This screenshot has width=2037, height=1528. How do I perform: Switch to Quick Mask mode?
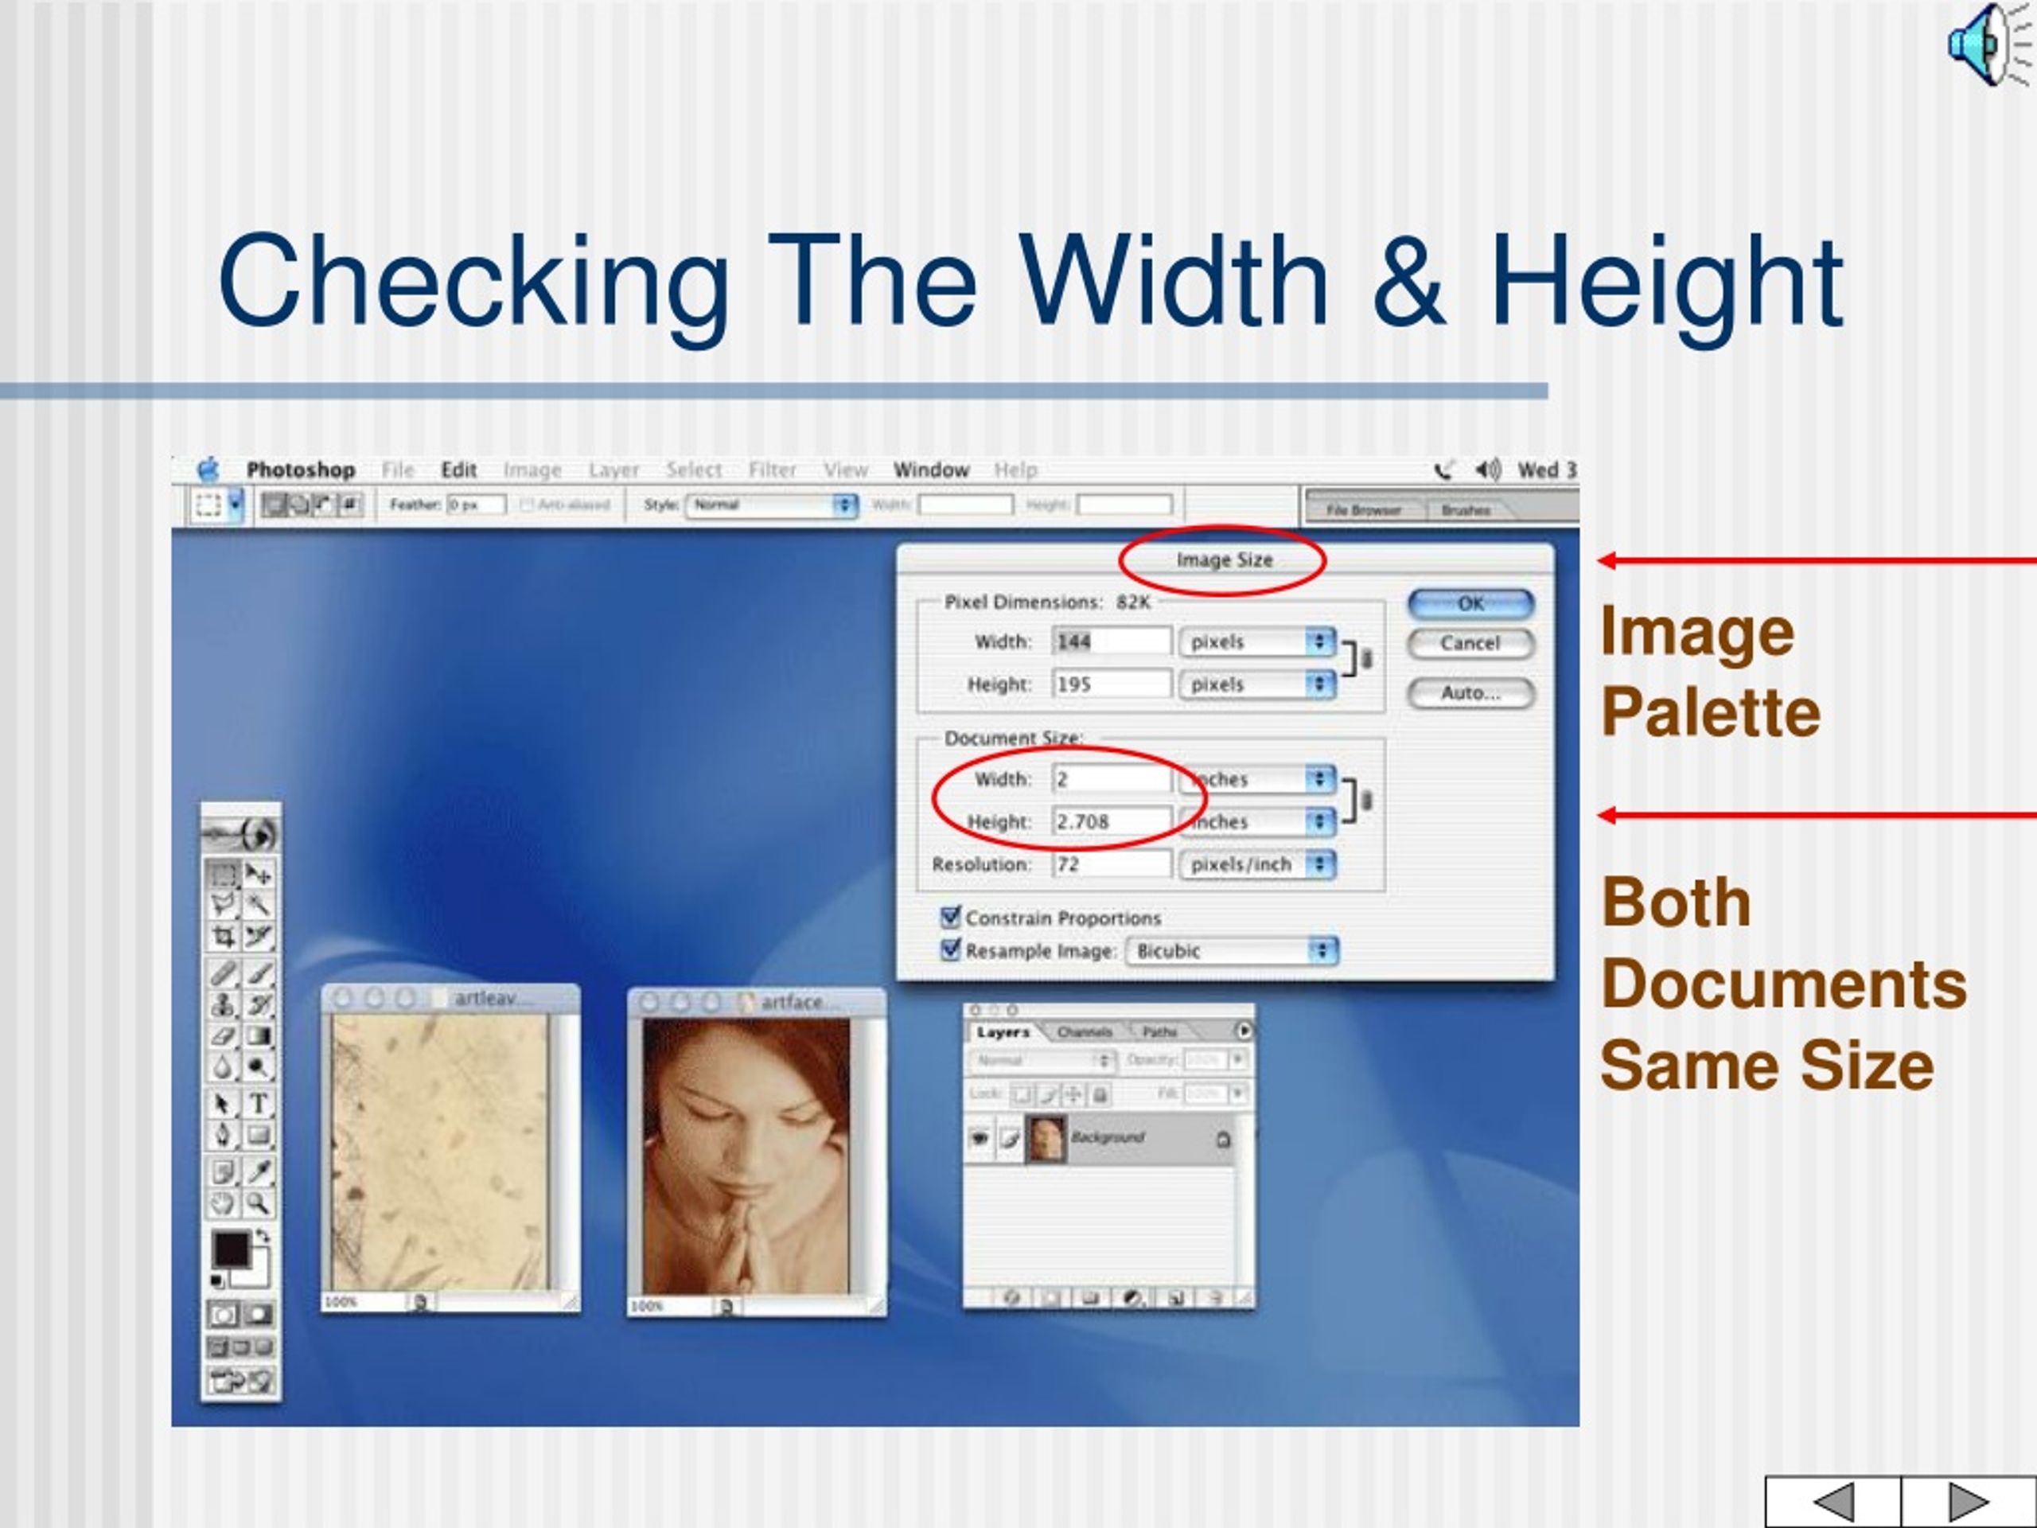point(258,1316)
